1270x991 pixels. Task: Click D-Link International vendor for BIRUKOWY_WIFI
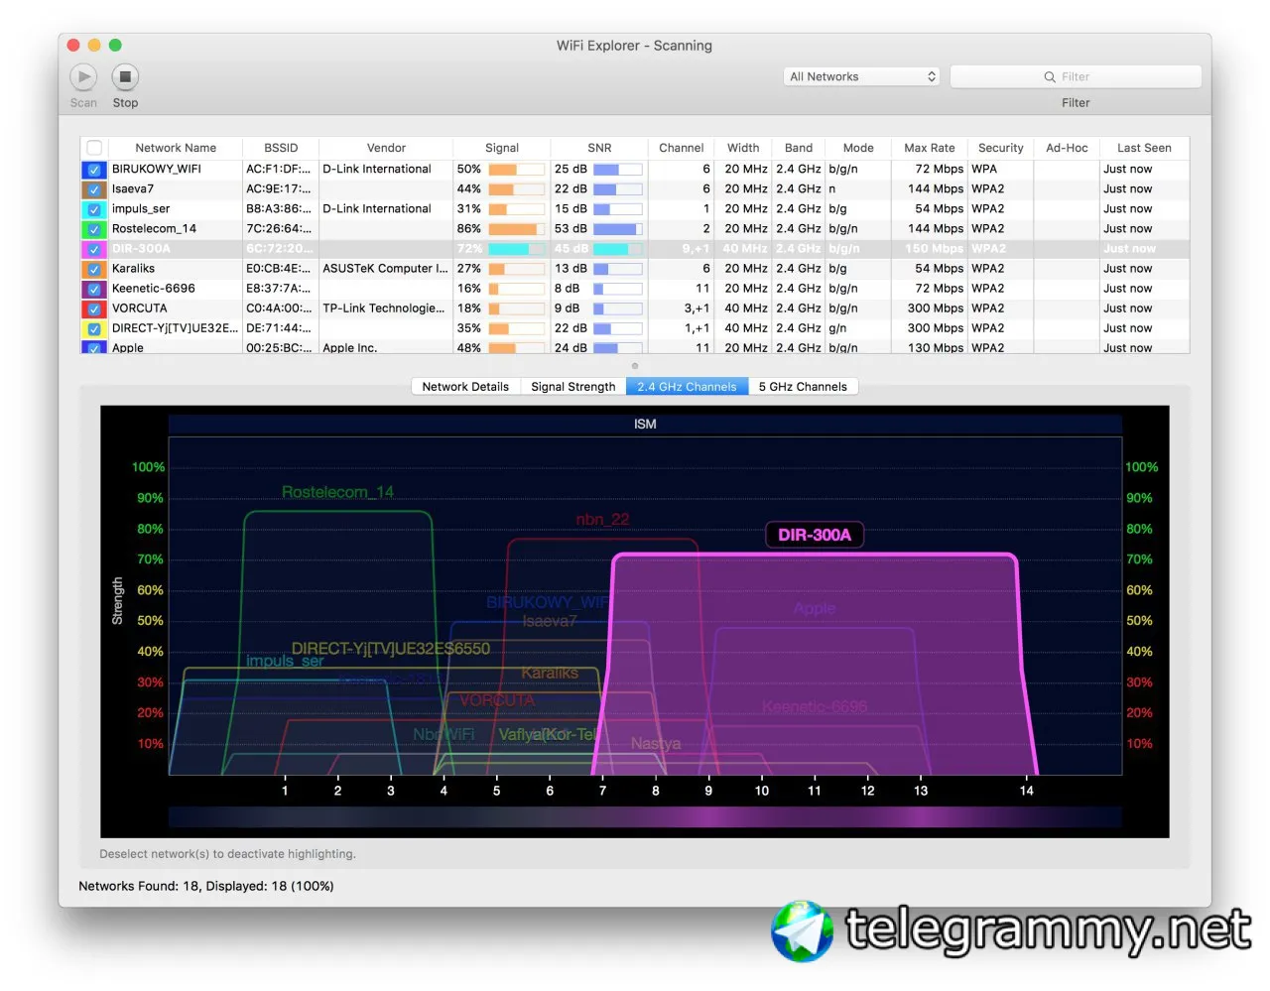point(377,170)
